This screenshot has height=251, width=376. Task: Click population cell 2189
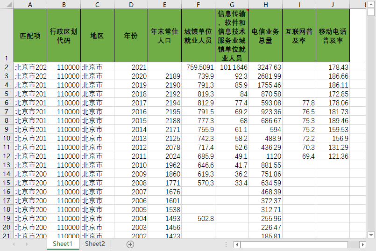[x=164, y=76]
